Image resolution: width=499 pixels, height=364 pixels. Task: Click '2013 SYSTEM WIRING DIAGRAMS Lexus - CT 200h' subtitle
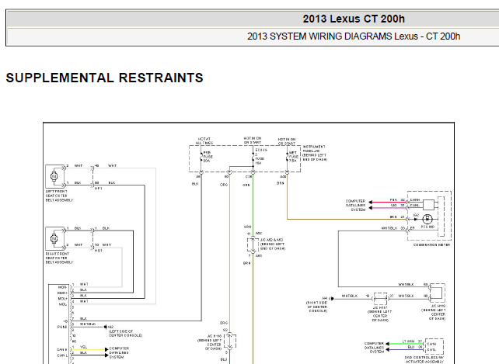pos(354,36)
